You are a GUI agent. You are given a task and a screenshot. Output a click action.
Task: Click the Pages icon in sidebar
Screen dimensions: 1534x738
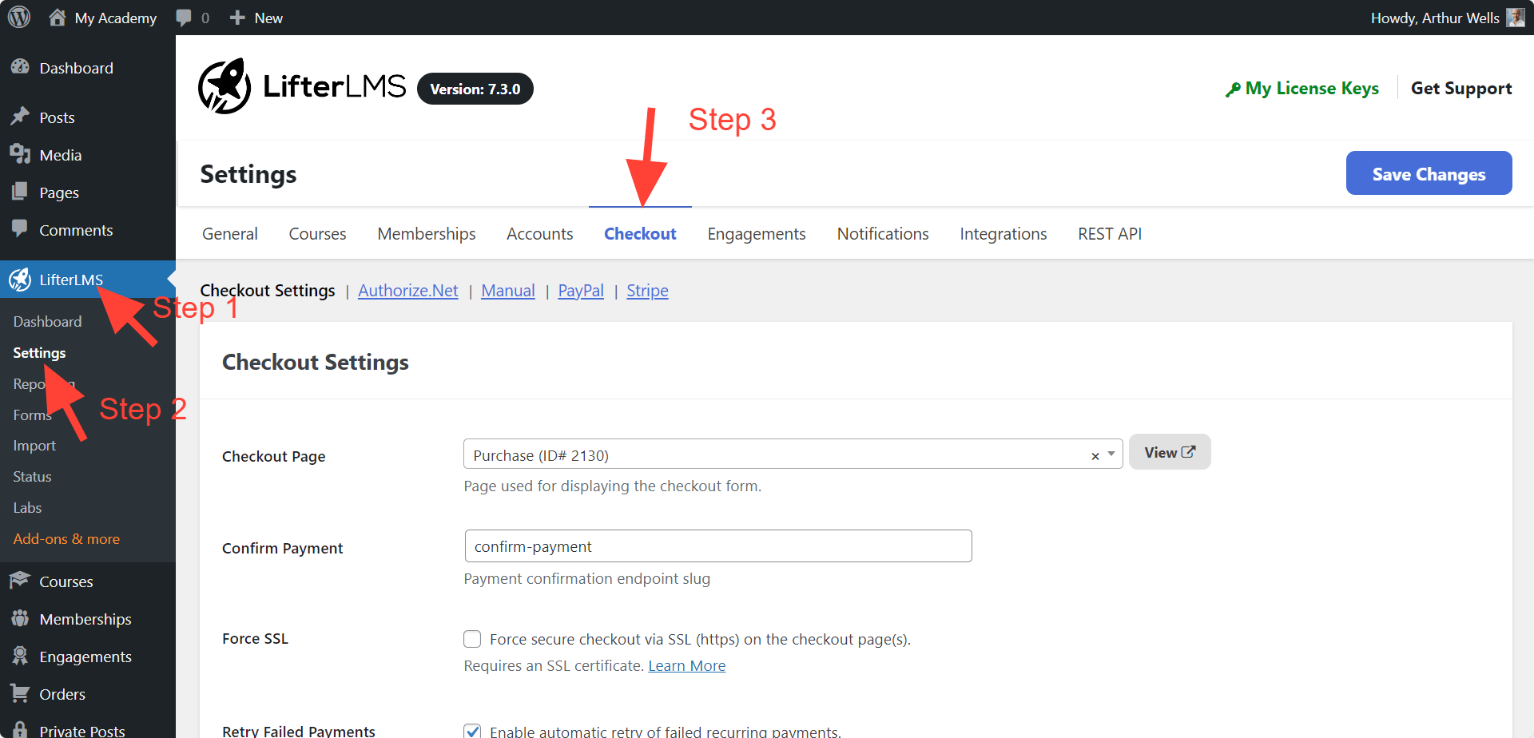(20, 192)
